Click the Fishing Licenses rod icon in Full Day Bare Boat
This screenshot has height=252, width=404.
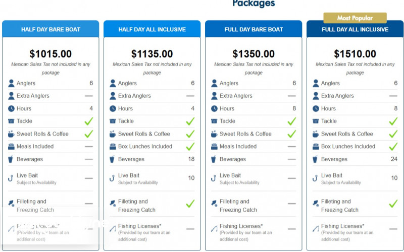[215, 228]
